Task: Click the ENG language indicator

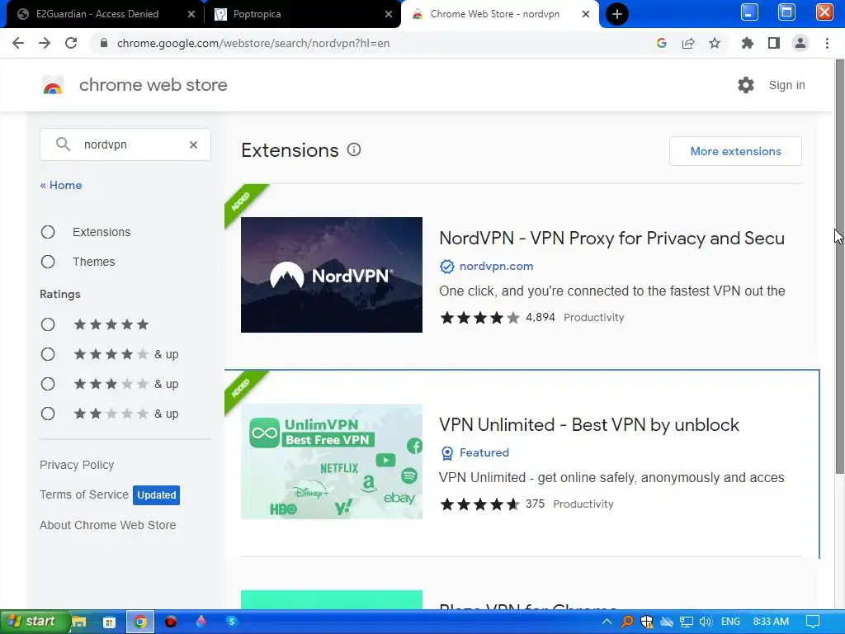Action: pos(730,622)
